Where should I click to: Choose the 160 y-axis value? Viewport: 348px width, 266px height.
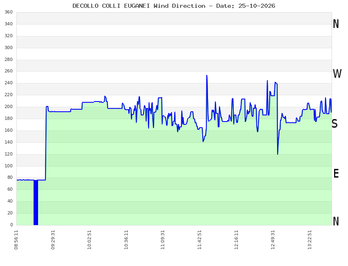pyautogui.click(x=9, y=130)
